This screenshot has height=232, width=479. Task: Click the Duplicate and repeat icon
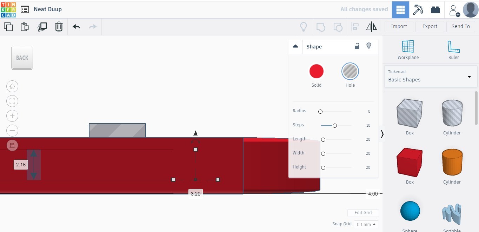(x=42, y=27)
